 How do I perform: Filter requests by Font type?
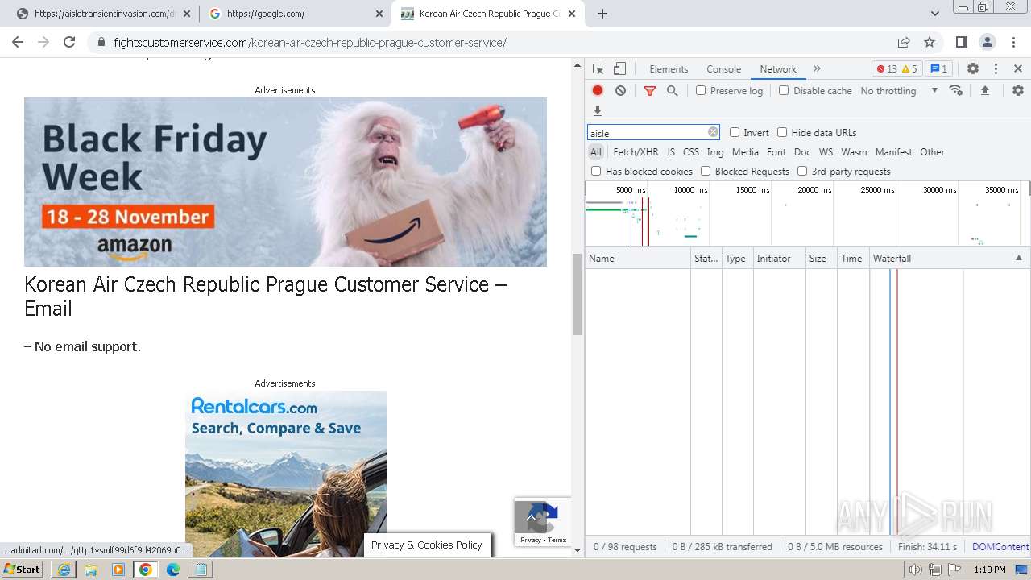[776, 151]
